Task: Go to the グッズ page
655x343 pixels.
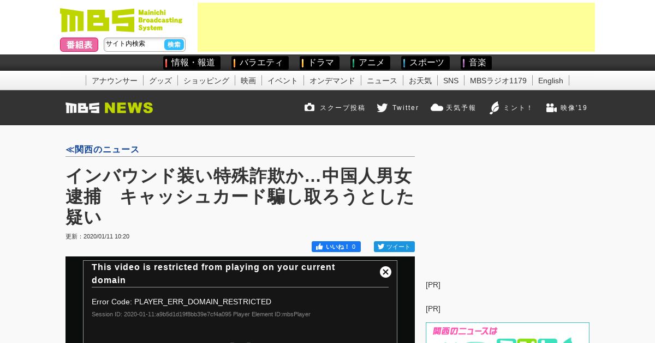Action: tap(160, 81)
